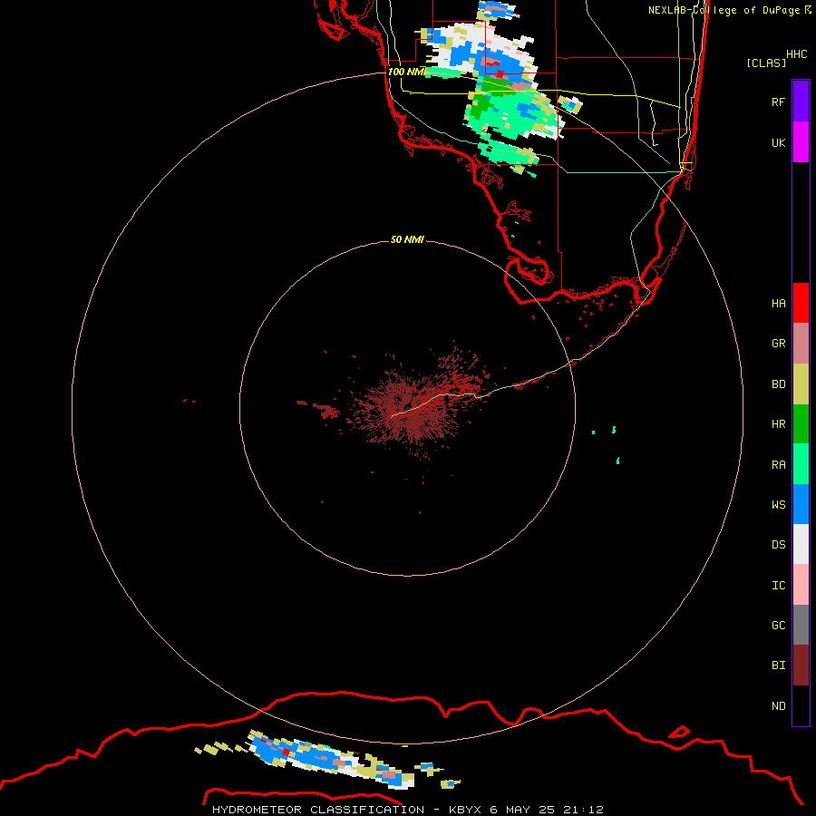Click the BI legend label
816x816 pixels.
tap(778, 665)
